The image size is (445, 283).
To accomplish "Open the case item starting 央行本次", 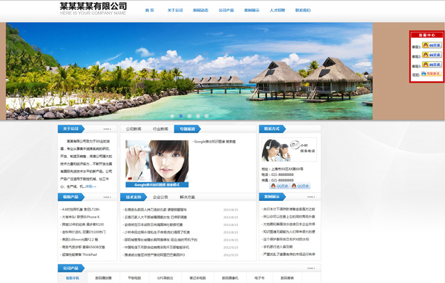I will (289, 209).
